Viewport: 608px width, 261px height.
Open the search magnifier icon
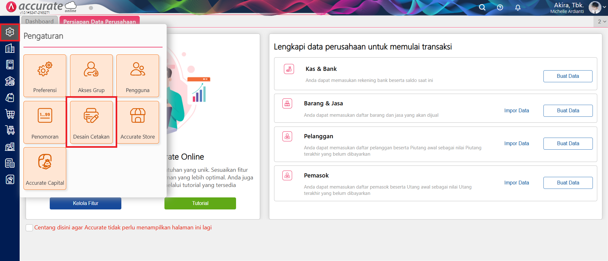(482, 7)
